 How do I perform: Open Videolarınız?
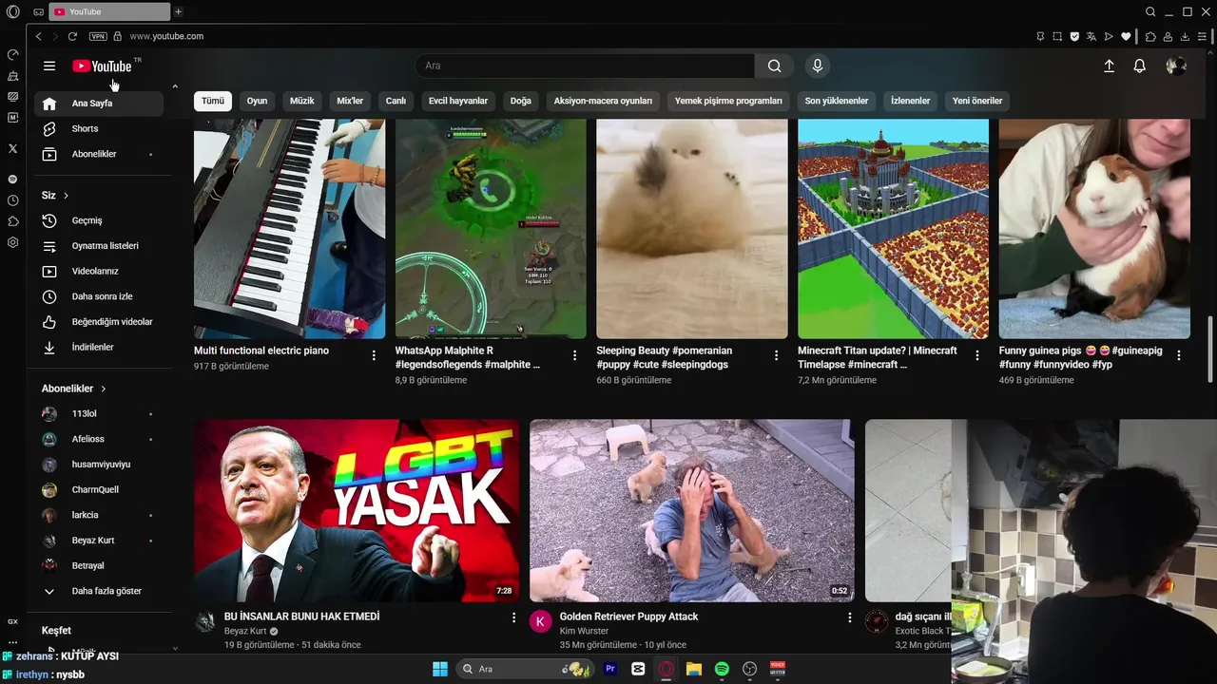99,272
